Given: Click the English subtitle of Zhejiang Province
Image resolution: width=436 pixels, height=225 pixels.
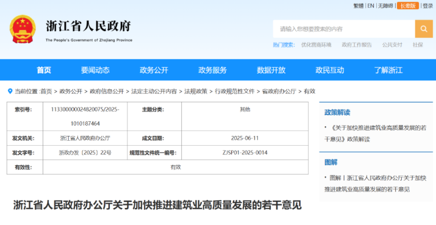Looking at the screenshot, I should click(89, 40).
